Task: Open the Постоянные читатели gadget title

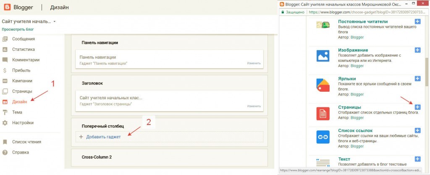Action: (x=363, y=21)
